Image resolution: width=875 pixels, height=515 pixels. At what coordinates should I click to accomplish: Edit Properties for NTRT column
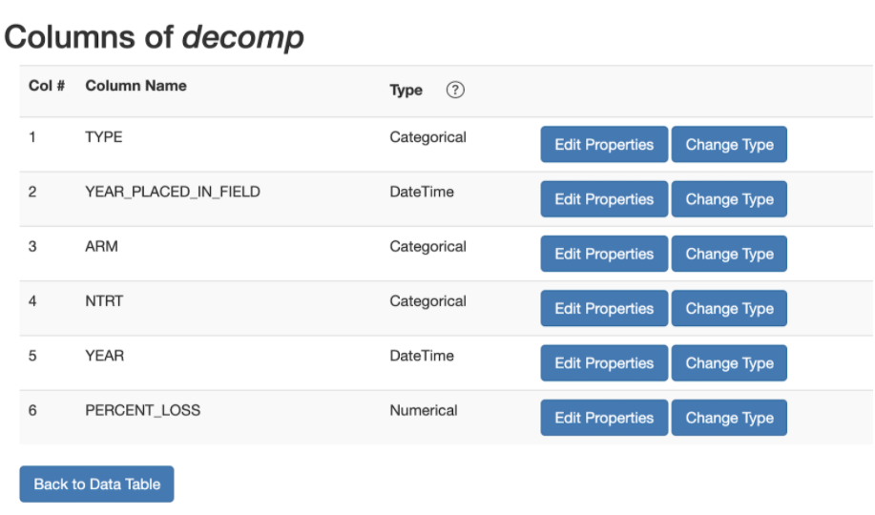(x=604, y=309)
